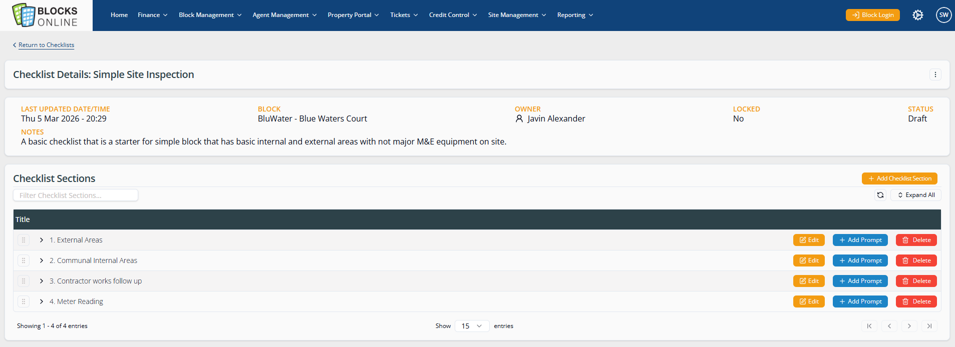Open the Site Management menu

point(517,15)
